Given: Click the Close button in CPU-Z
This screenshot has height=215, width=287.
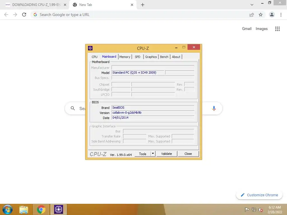Looking at the screenshot, I should (x=188, y=154).
